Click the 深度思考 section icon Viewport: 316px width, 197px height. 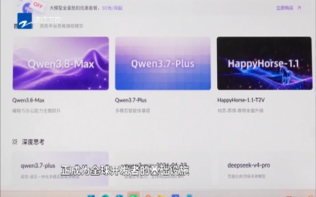[x=15, y=142]
